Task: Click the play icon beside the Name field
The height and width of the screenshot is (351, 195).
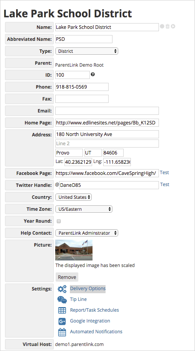Action: [173, 27]
